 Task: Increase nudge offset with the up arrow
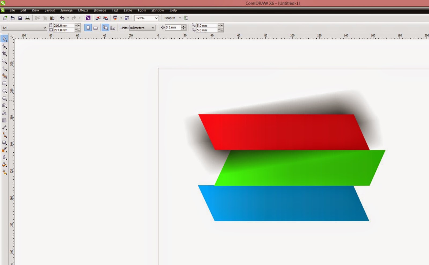[184, 26]
